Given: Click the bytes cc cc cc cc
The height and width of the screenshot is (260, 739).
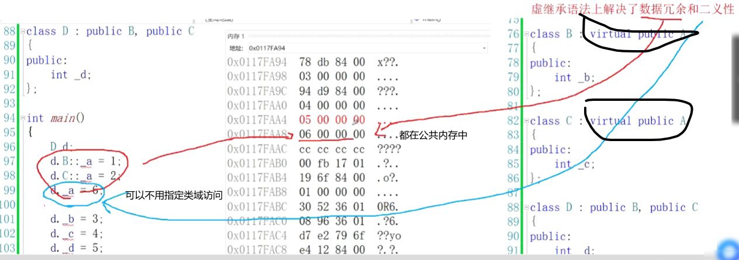Looking at the screenshot, I should coord(332,149).
